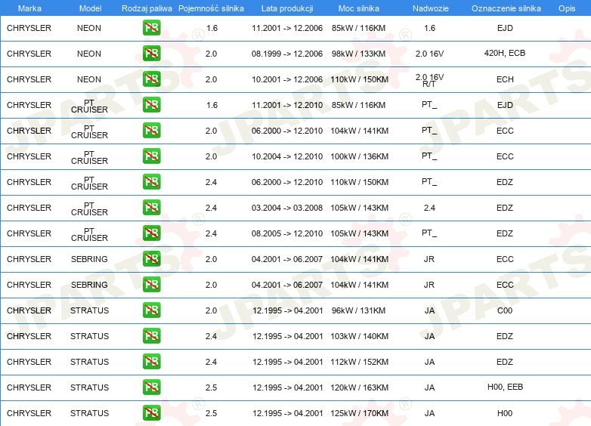The image size is (591, 426).
Task: Select the Moc silnika column header
Action: click(x=360, y=8)
